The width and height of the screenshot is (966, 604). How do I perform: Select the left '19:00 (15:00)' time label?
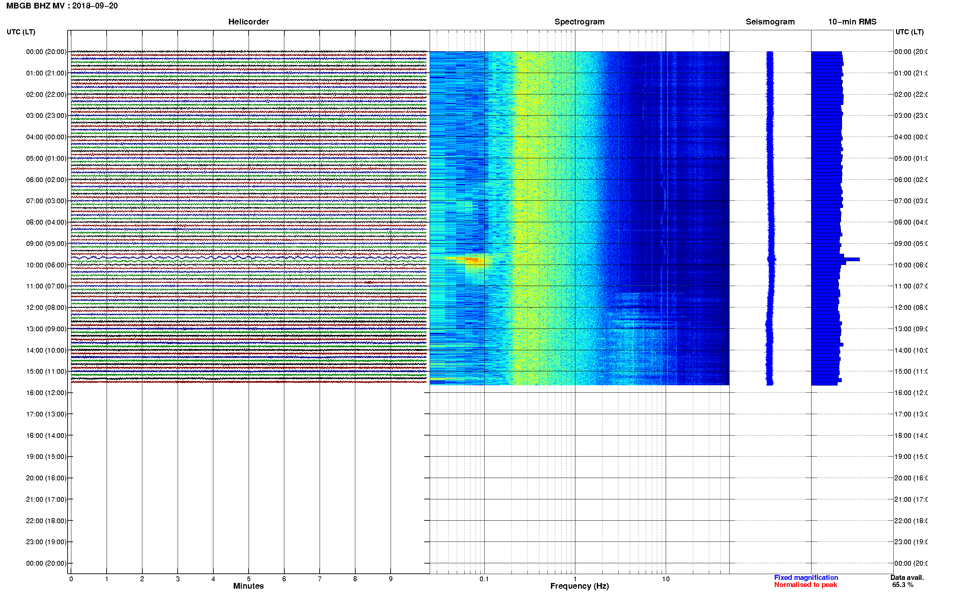click(46, 457)
